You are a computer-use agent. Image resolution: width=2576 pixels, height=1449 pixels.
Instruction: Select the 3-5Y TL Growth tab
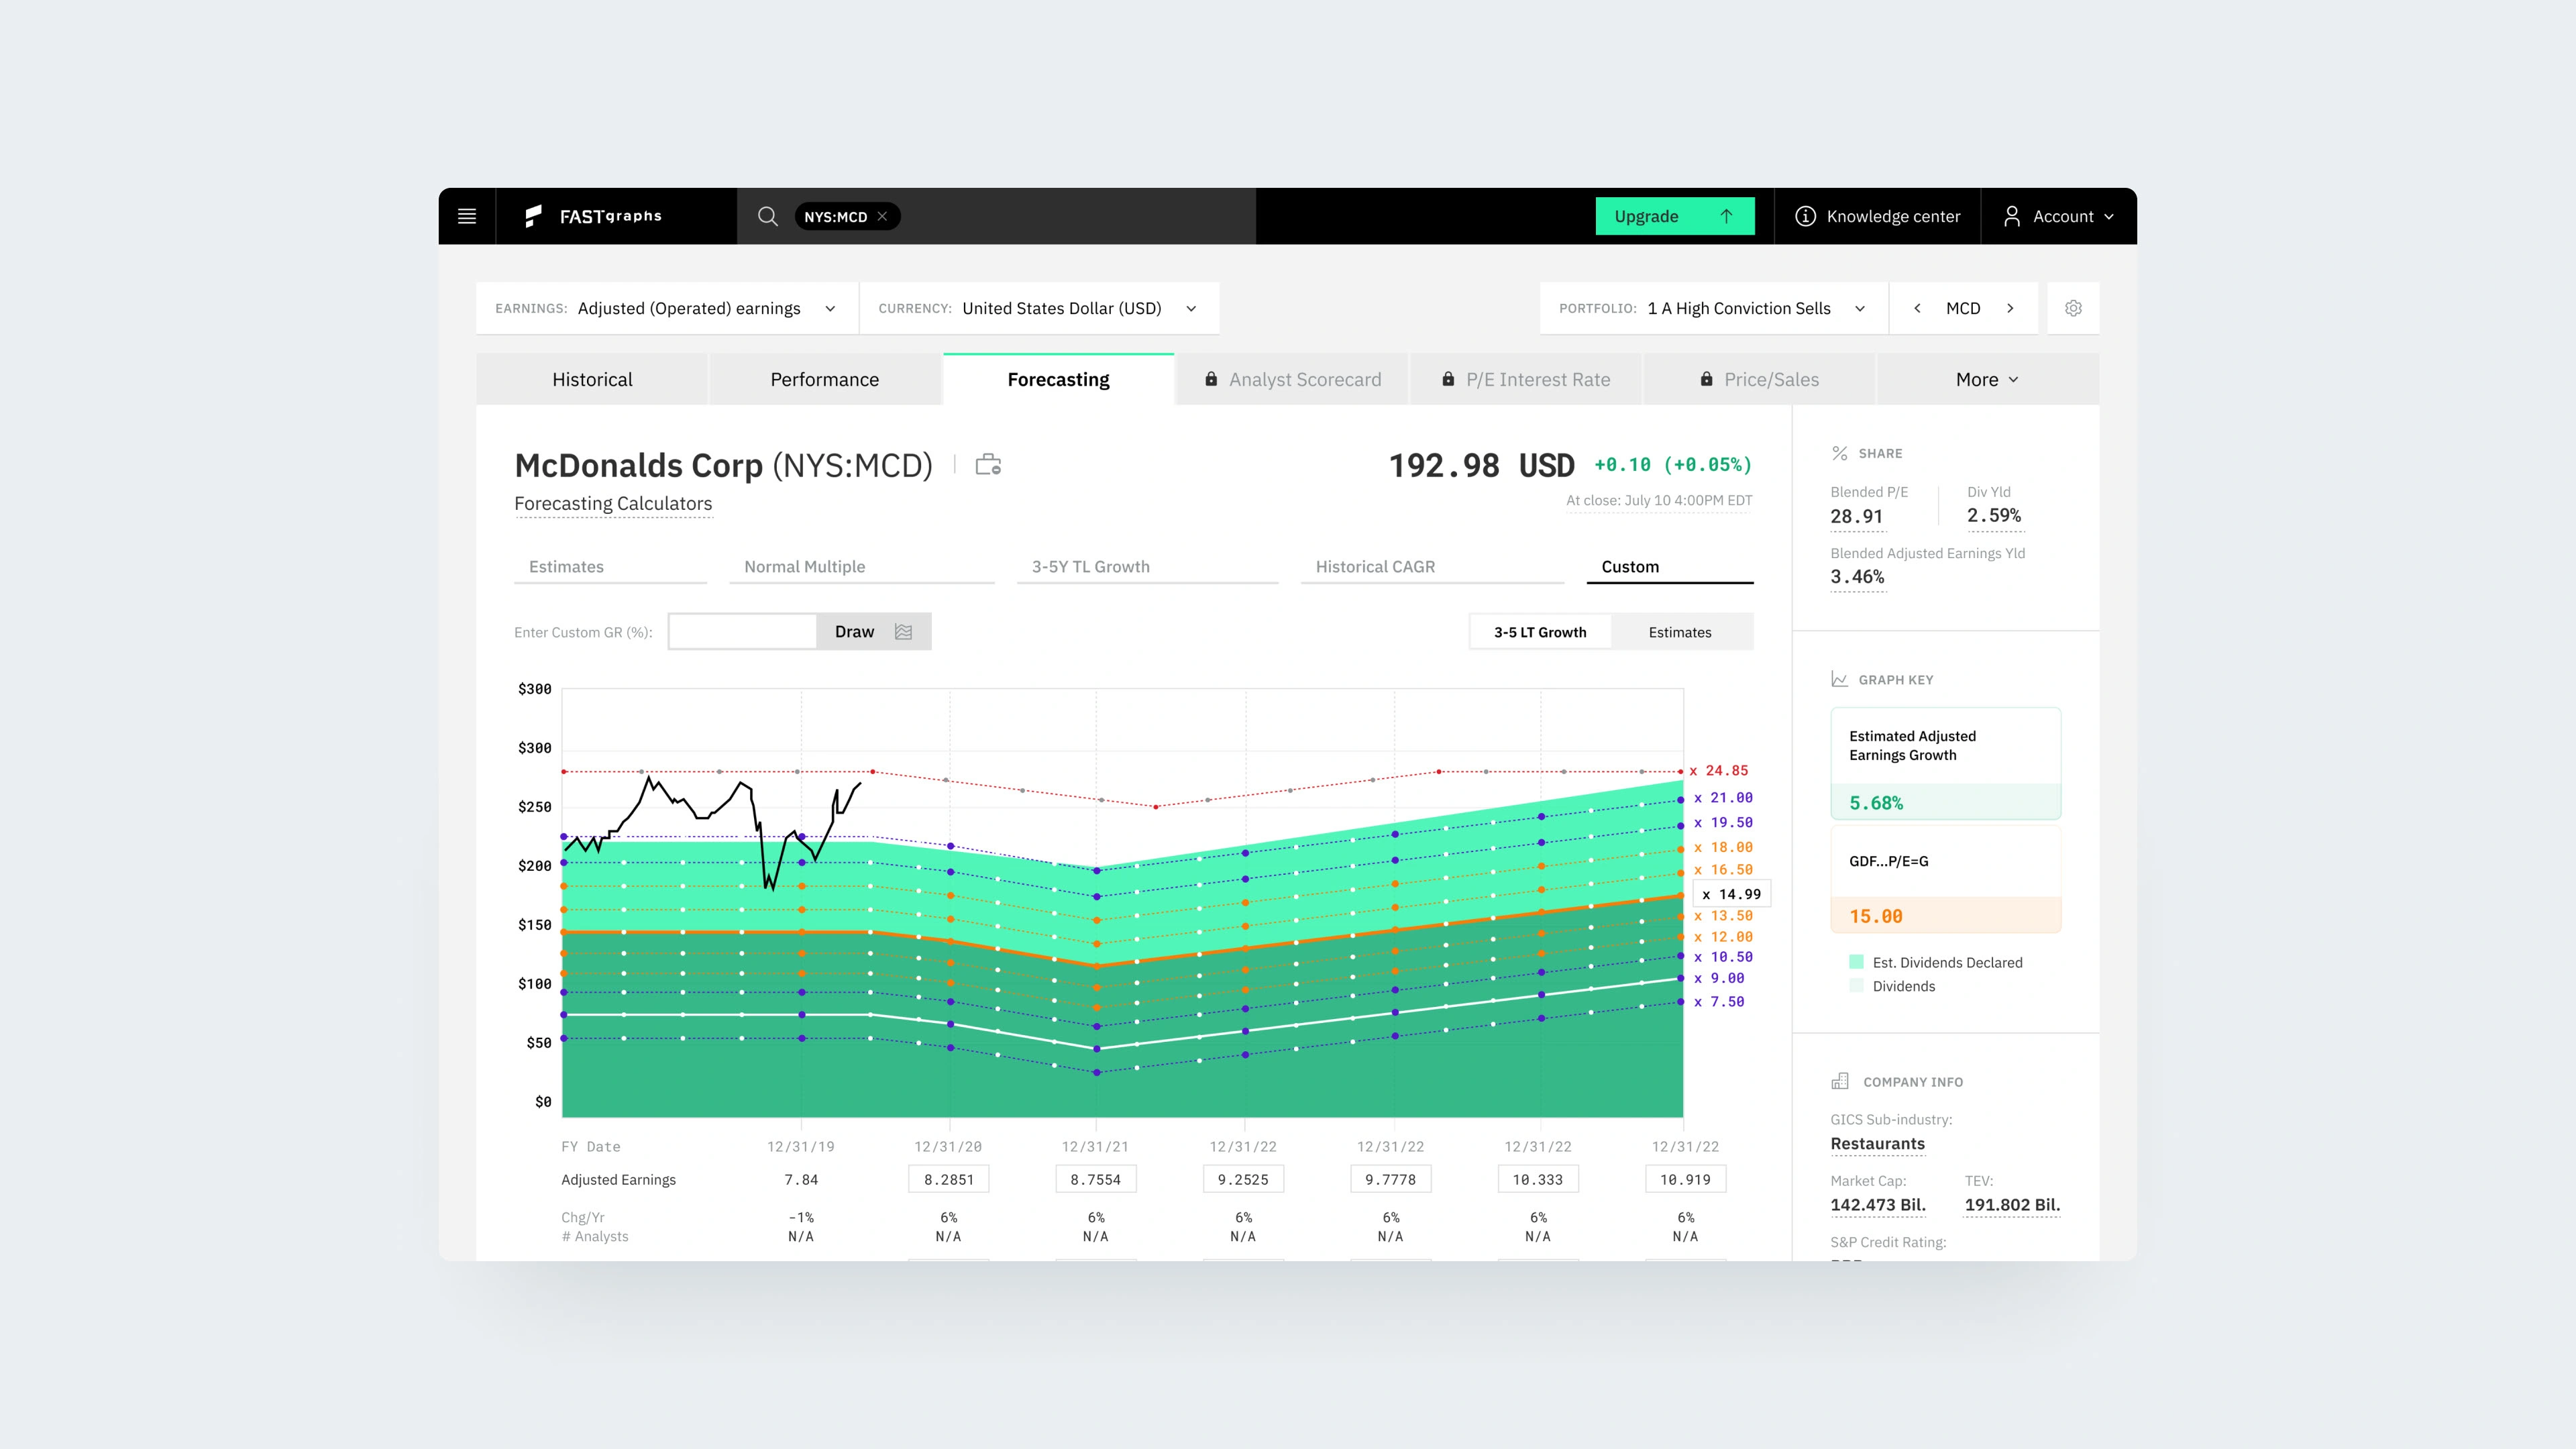pyautogui.click(x=1147, y=567)
